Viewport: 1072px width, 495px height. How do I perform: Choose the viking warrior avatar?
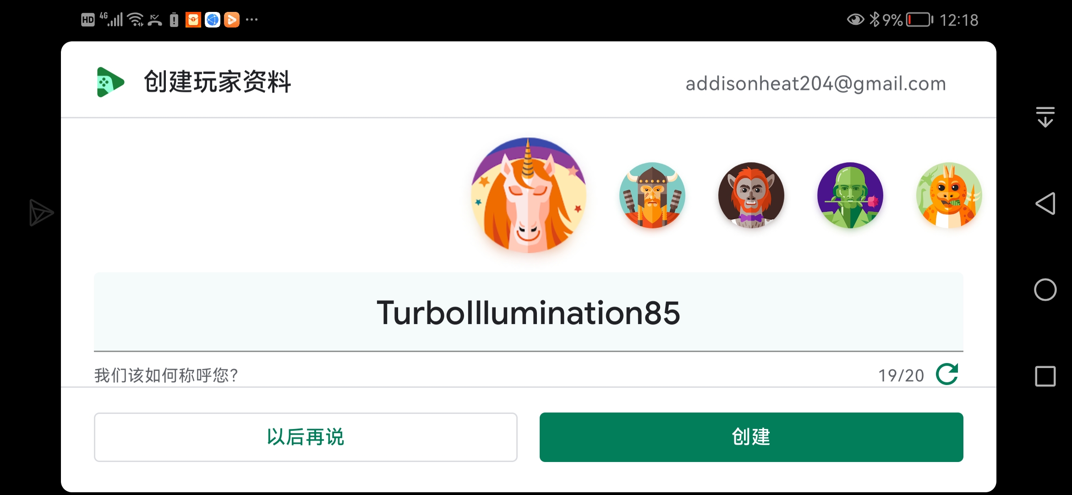pyautogui.click(x=652, y=195)
